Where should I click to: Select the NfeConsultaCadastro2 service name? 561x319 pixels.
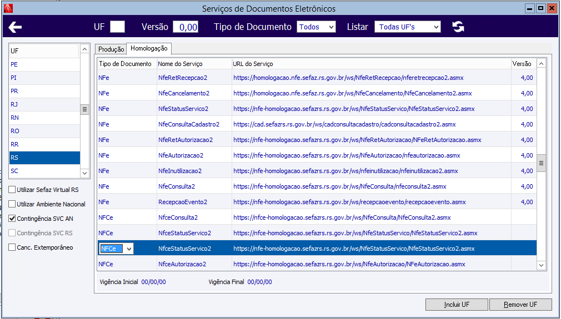[189, 124]
